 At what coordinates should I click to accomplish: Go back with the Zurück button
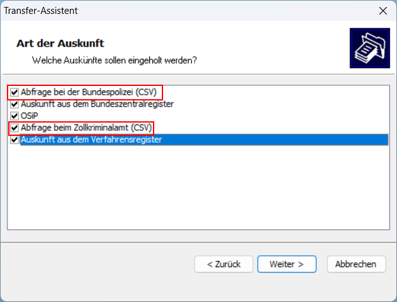[223, 263]
